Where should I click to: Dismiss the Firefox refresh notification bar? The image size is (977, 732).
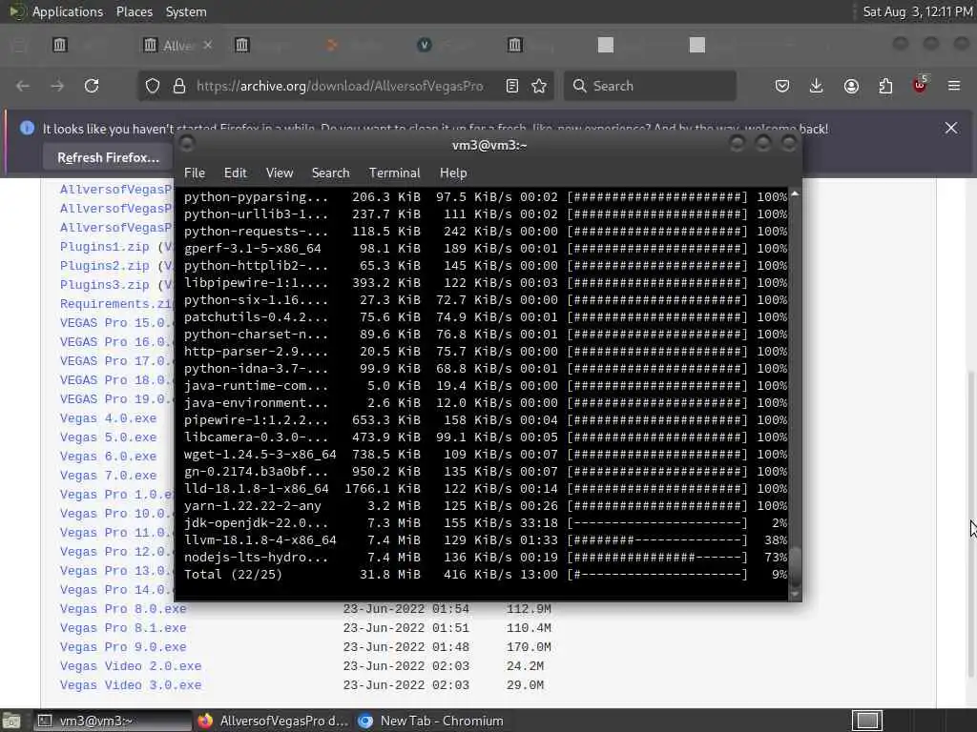coord(951,129)
